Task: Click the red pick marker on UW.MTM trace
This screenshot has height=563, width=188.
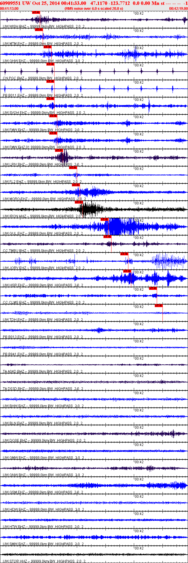Action: pyautogui.click(x=39, y=30)
